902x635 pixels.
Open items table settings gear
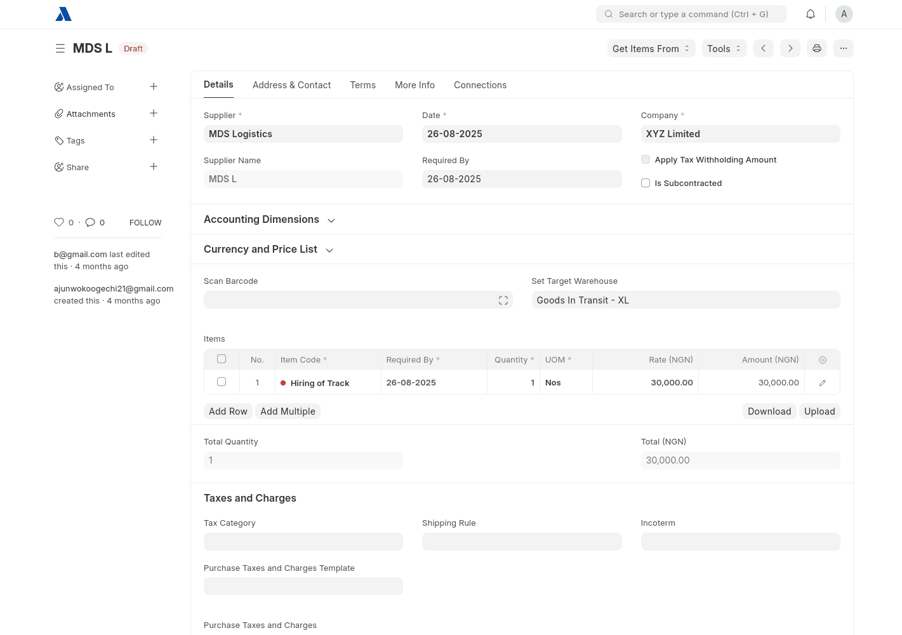[x=823, y=360]
